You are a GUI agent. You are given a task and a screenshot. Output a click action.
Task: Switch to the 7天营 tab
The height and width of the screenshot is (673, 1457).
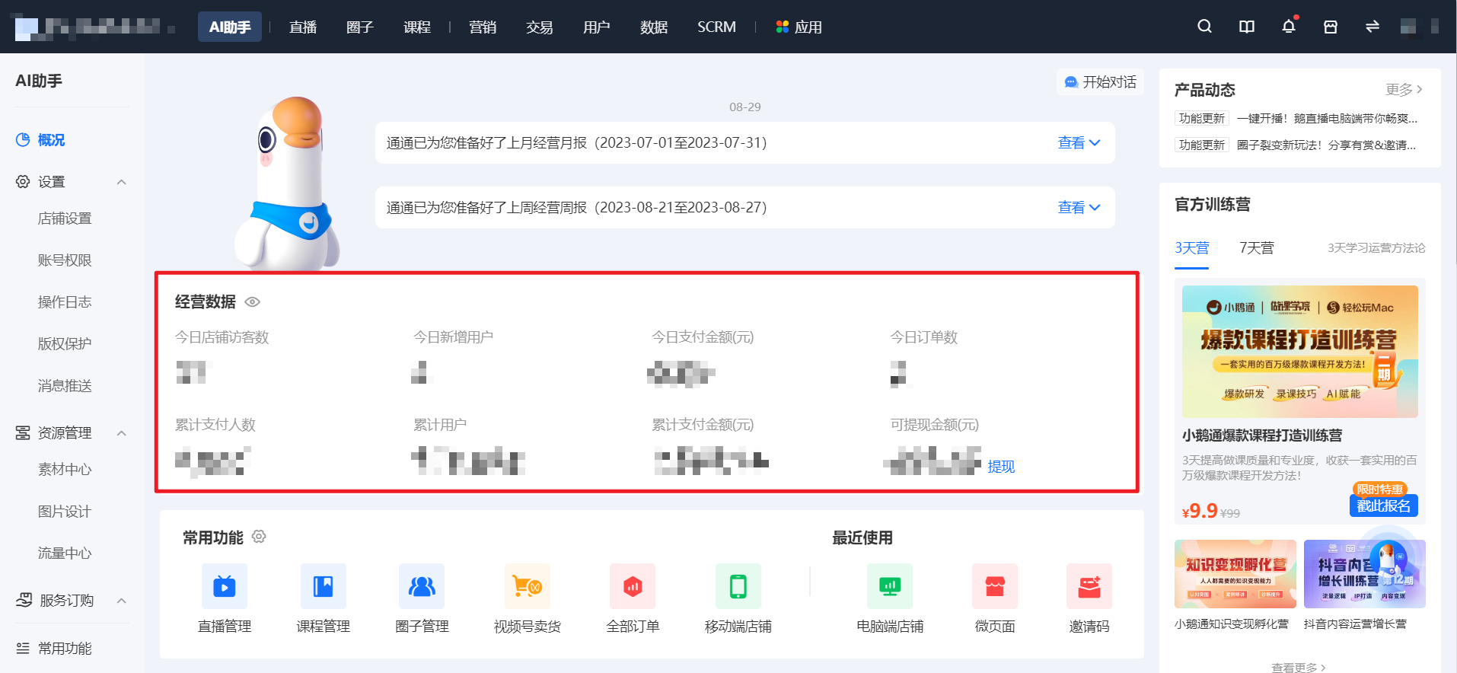click(x=1256, y=248)
